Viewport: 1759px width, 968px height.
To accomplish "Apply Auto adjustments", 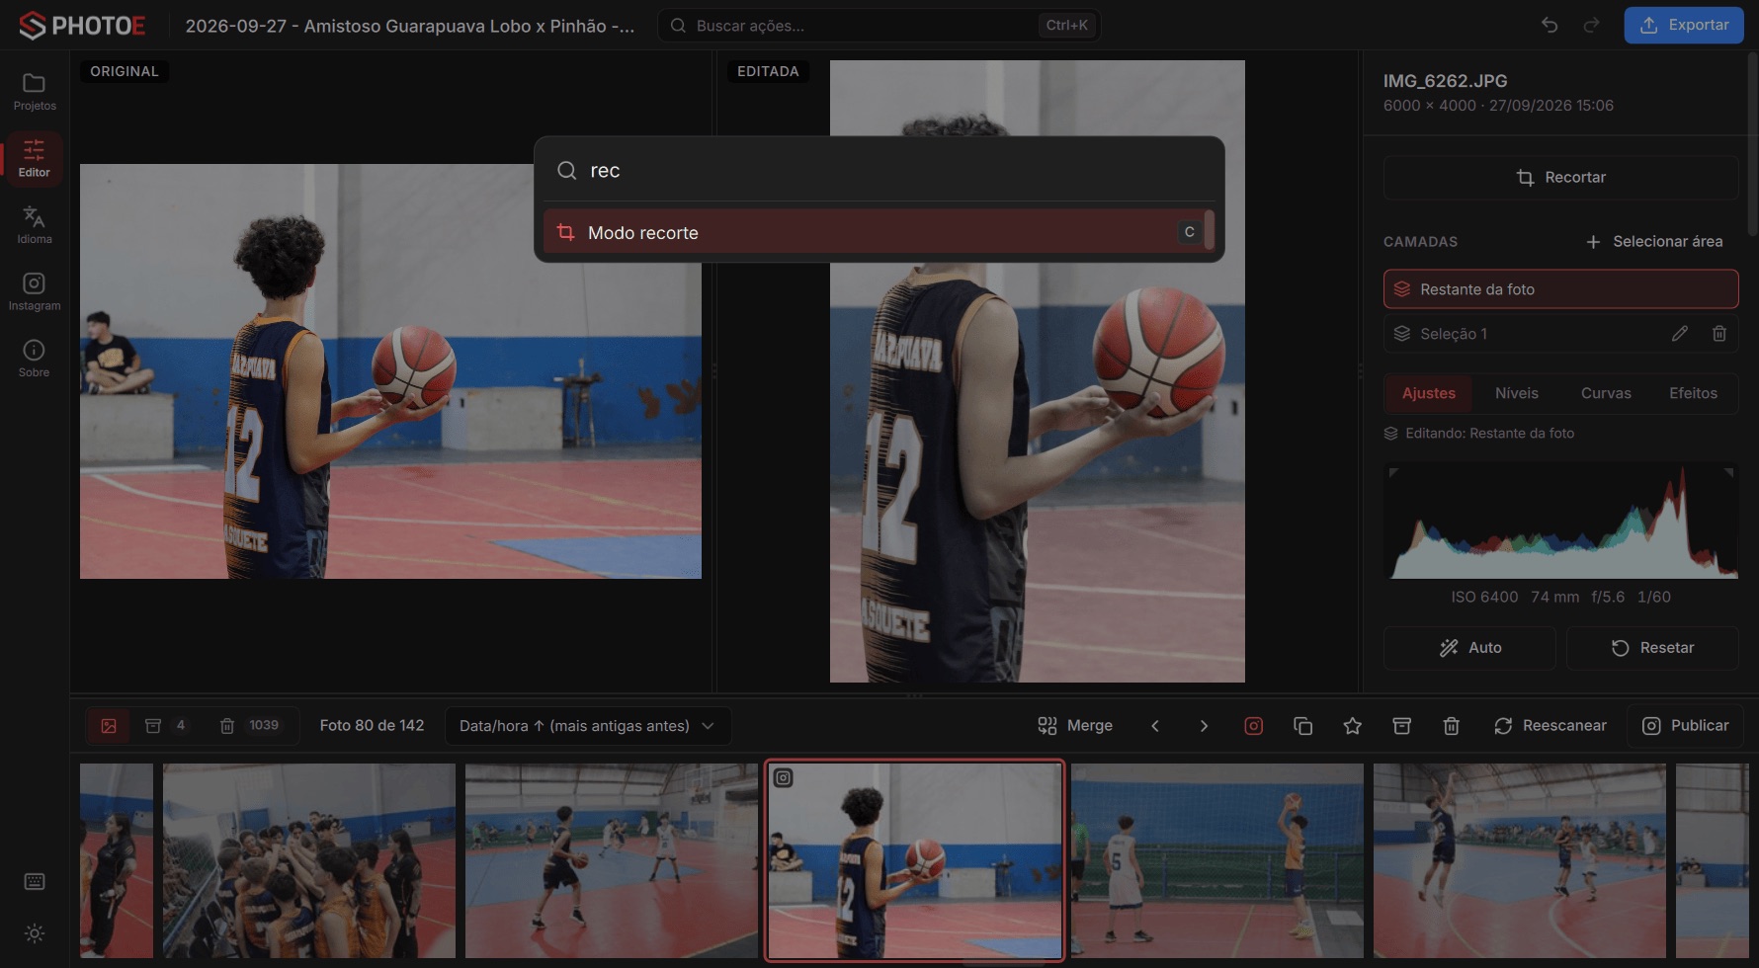I will pyautogui.click(x=1469, y=648).
